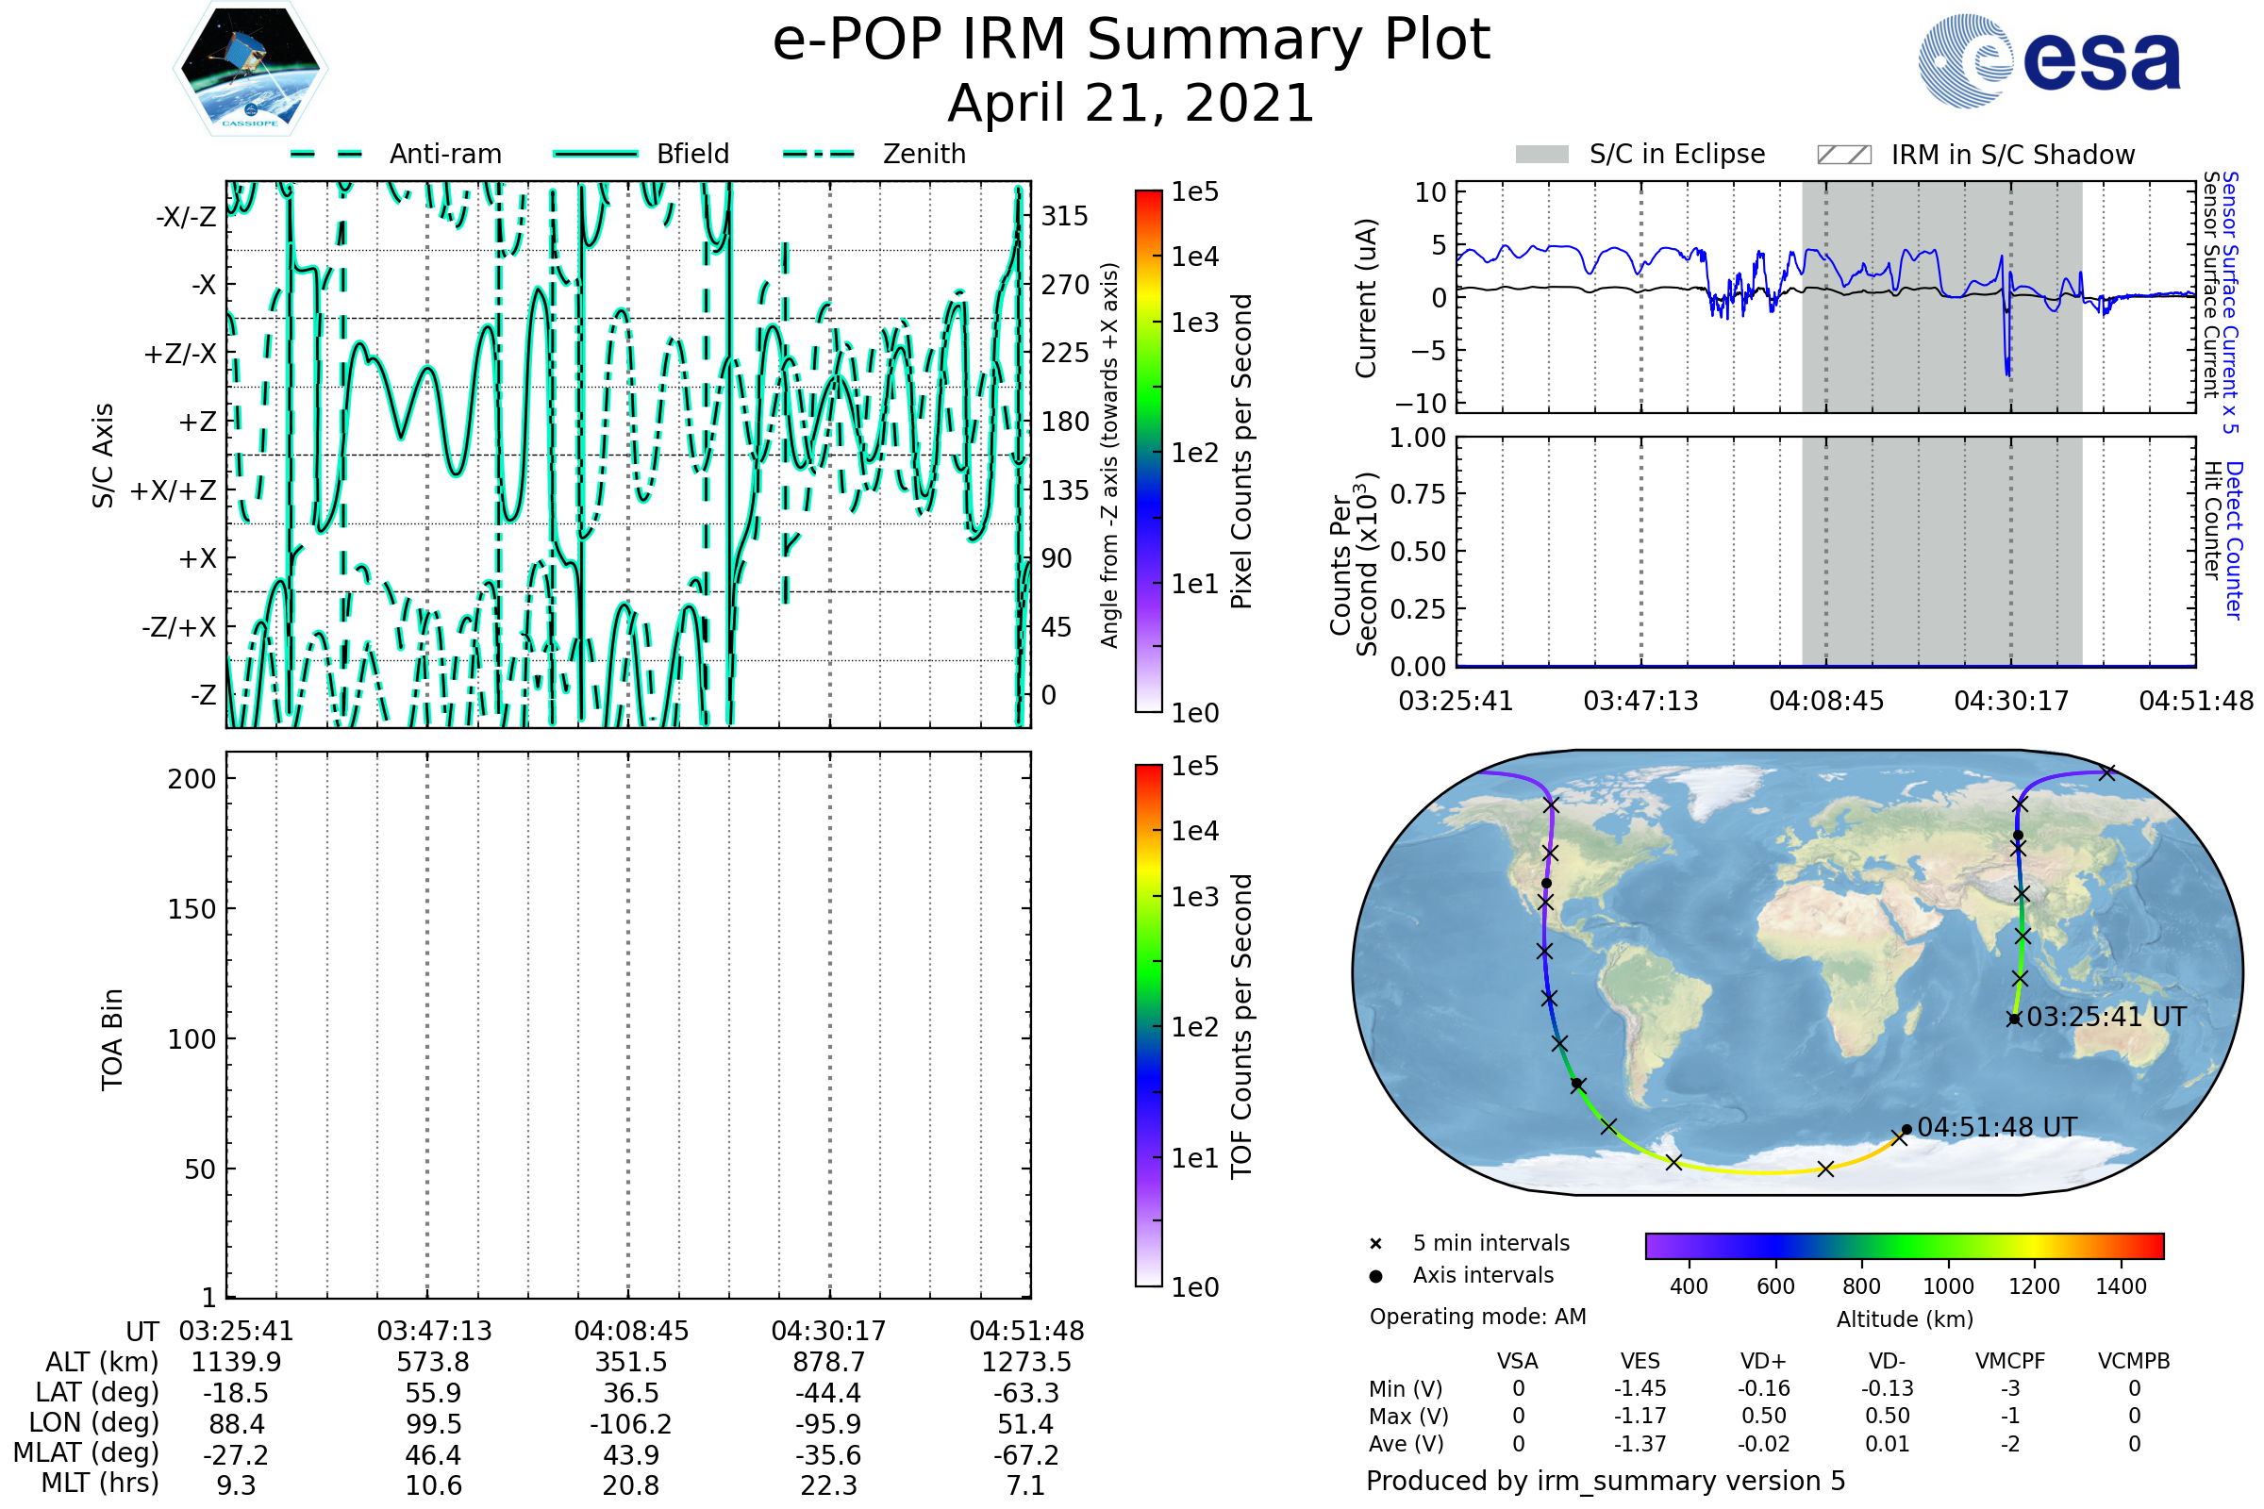The height and width of the screenshot is (1509, 2264).
Task: Click the 04:51:48 UT end label on map
Action: [1996, 1127]
